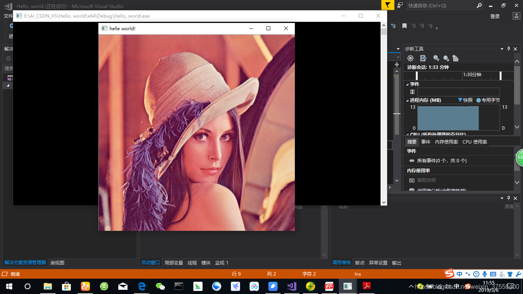Open the 输出 tab

click(x=397, y=263)
